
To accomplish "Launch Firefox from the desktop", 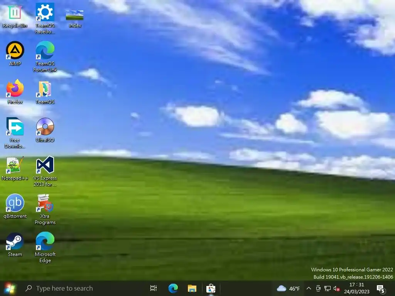I will pos(15,92).
